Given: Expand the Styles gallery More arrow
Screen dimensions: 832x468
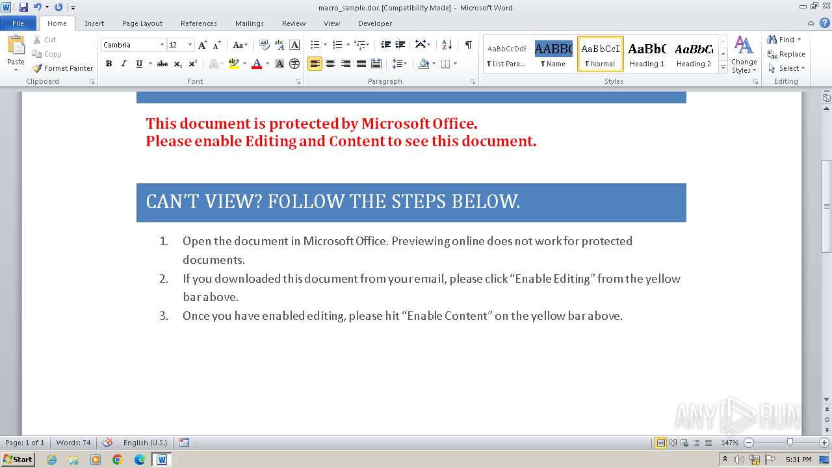Looking at the screenshot, I should click(x=723, y=66).
